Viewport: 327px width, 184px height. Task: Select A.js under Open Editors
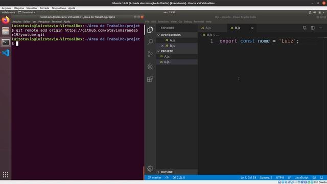tap(177, 40)
